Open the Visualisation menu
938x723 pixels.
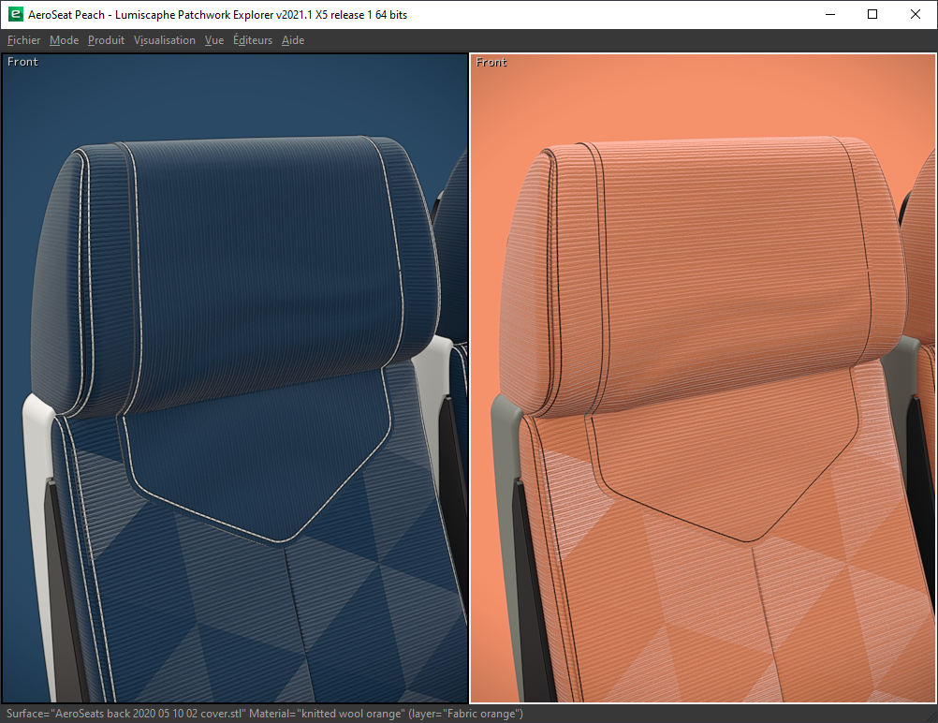164,40
